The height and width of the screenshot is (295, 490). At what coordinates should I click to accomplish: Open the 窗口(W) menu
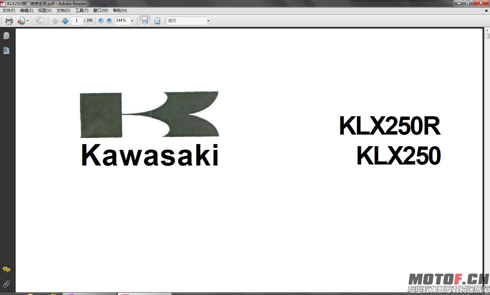click(101, 11)
